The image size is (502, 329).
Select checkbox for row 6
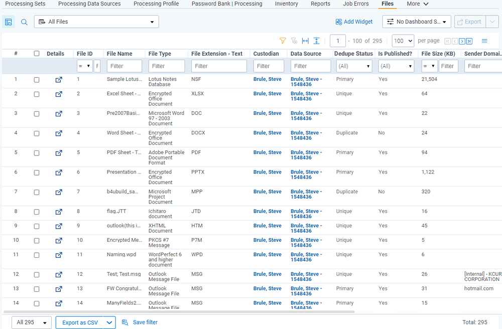(37, 173)
